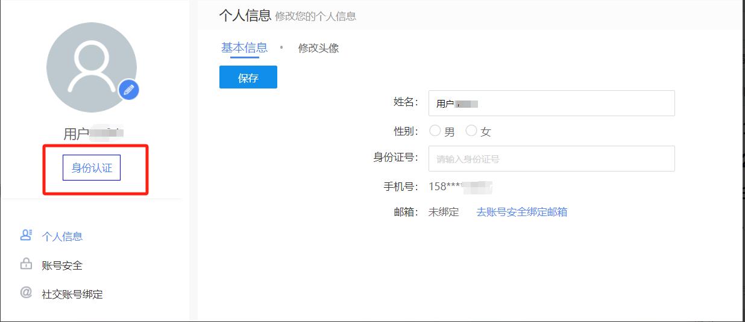The image size is (745, 322).
Task: Go to 账号安全 text in the sidebar
Action: [62, 265]
